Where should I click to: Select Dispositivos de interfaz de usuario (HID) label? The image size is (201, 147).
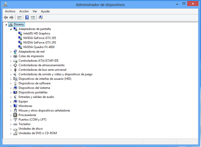pyautogui.click(x=45, y=79)
